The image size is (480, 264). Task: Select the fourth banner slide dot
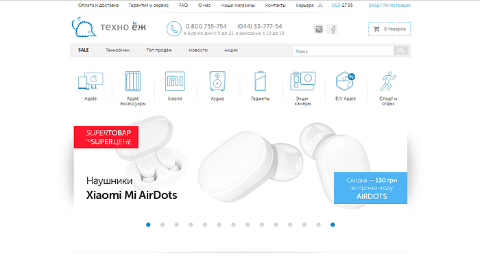[191, 224]
